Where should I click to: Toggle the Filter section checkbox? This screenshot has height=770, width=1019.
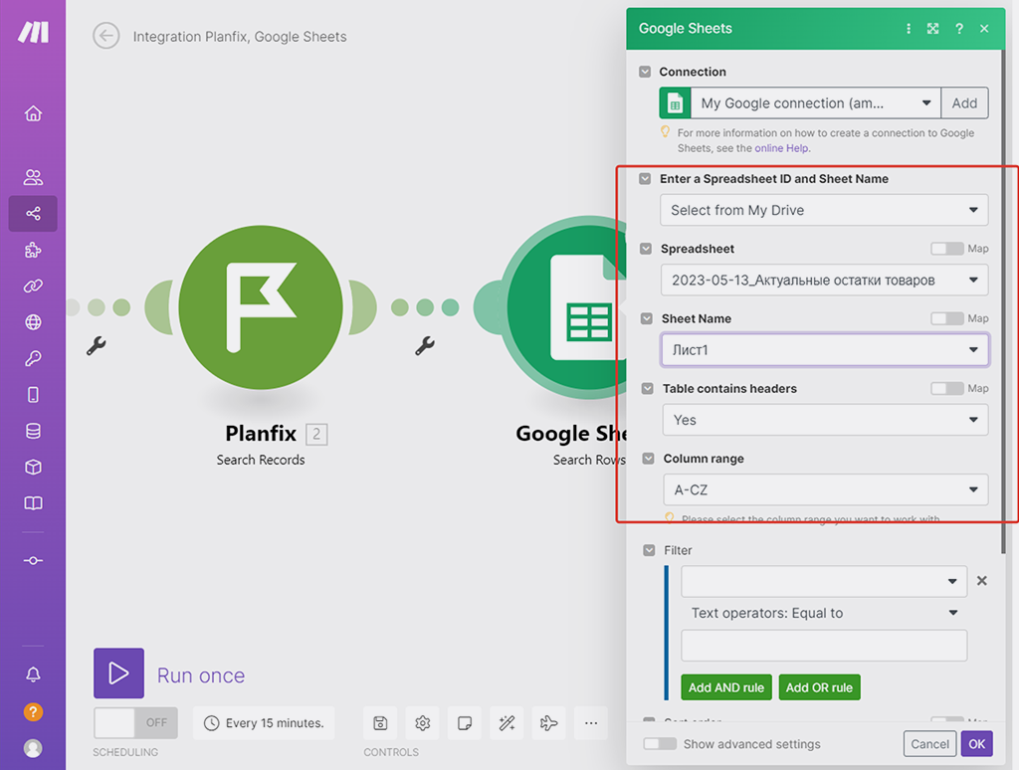coord(649,550)
